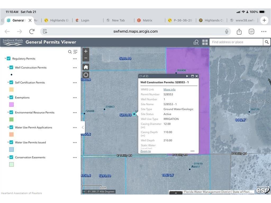
Task: Select well point 376863 on map
Action: [x=104, y=109]
